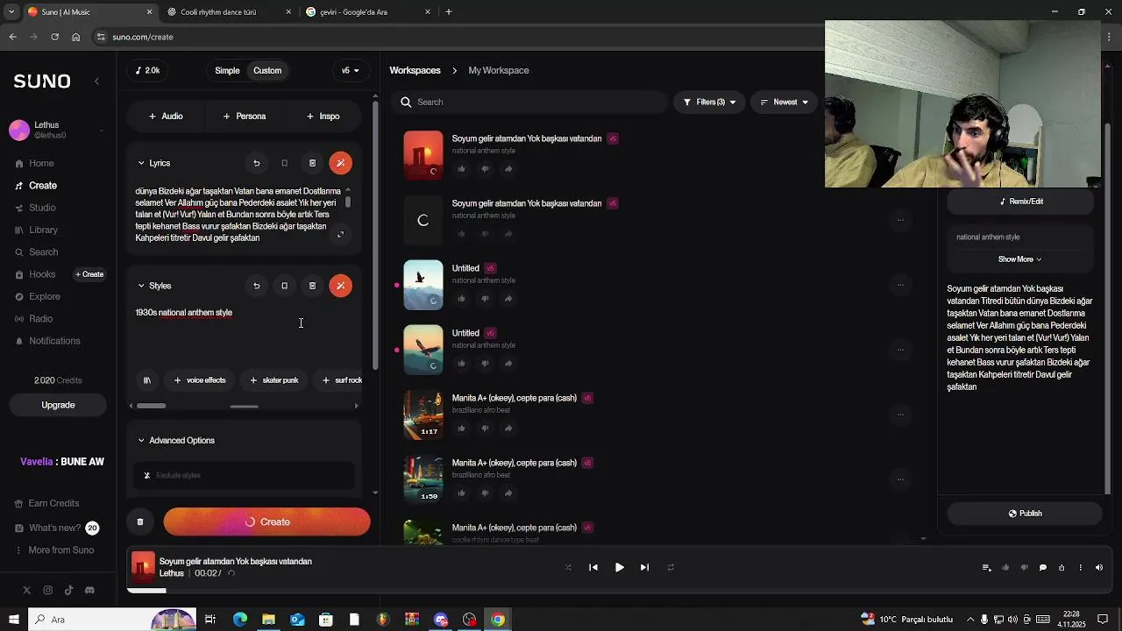The width and height of the screenshot is (1122, 631).
Task: Collapse the left sidebar arrow
Action: 96,81
